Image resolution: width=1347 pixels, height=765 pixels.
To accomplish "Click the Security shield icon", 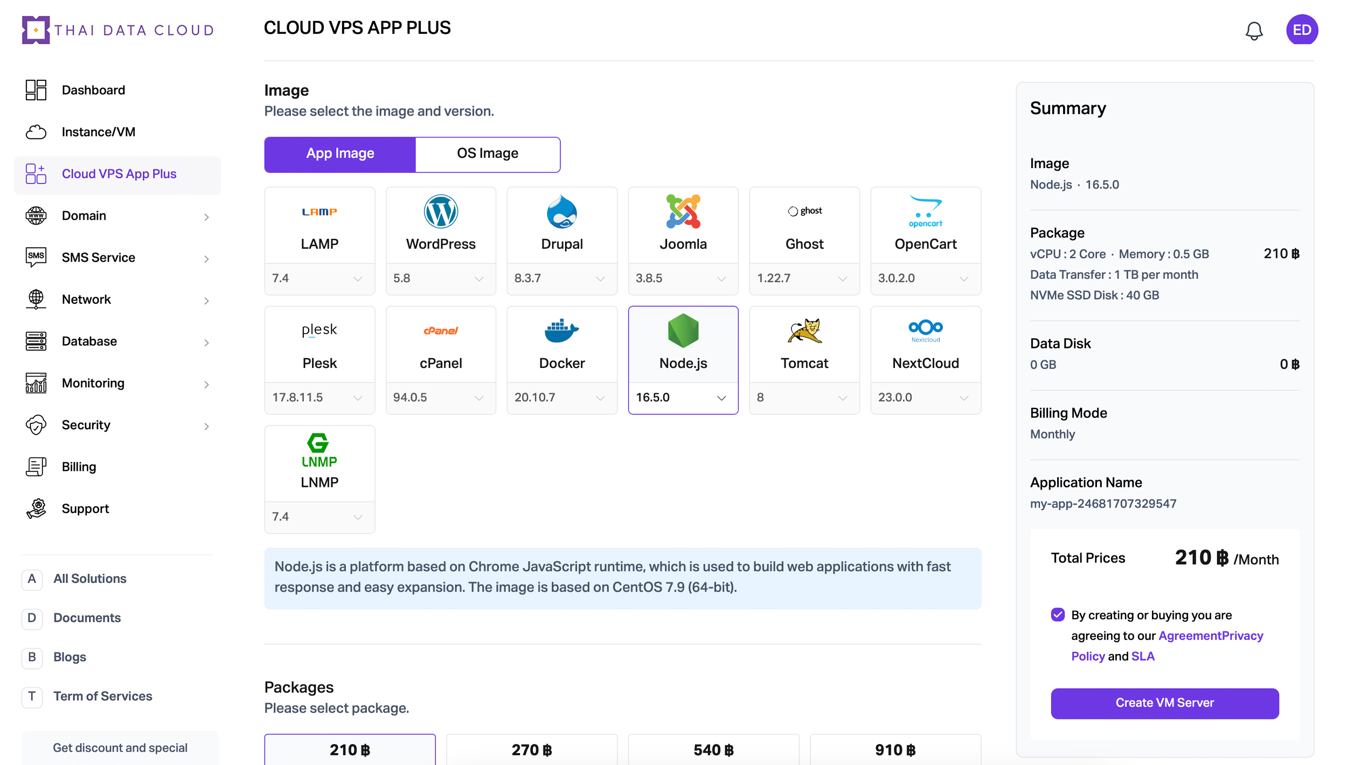I will pos(36,425).
